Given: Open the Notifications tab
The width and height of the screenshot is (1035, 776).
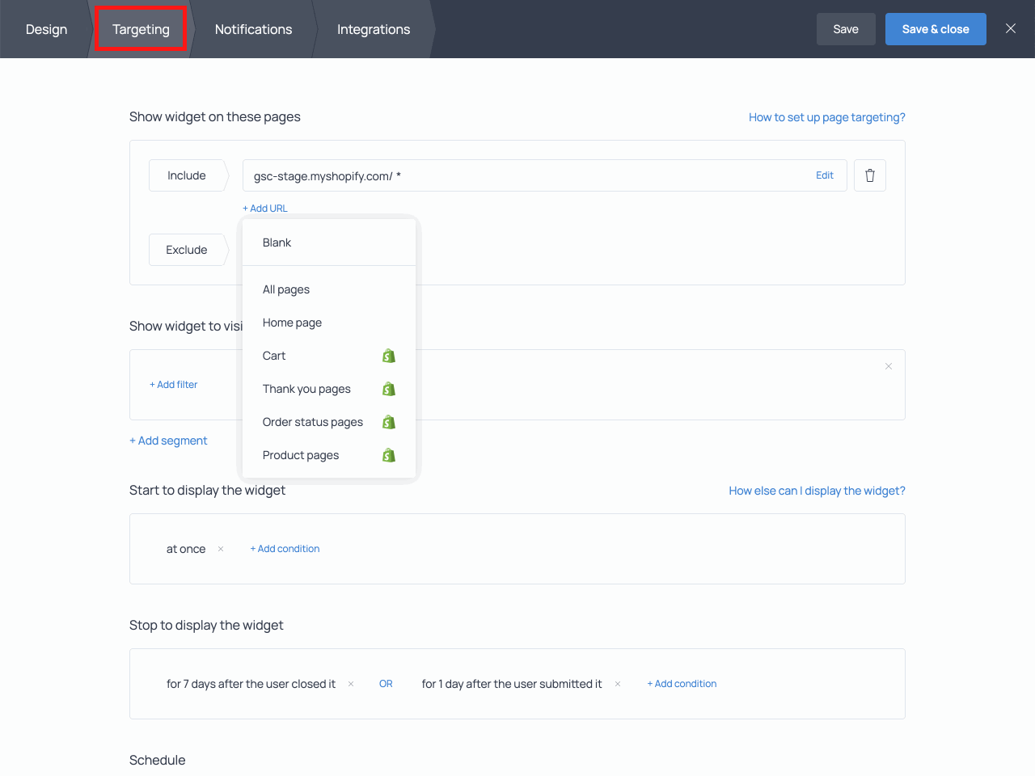Looking at the screenshot, I should 253,29.
